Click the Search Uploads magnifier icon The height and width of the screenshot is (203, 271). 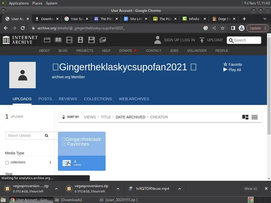47,136
